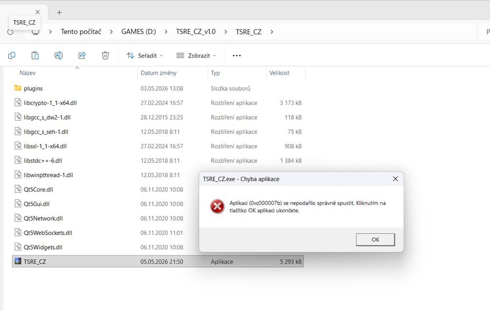Screen dimensions: 490x311
Task: Click the 05.05.2026 21:50 date of TSRE_CZ
Action: pyautogui.click(x=162, y=262)
